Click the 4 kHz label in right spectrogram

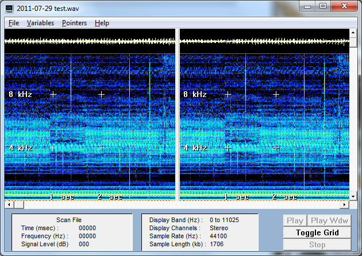[x=195, y=148]
